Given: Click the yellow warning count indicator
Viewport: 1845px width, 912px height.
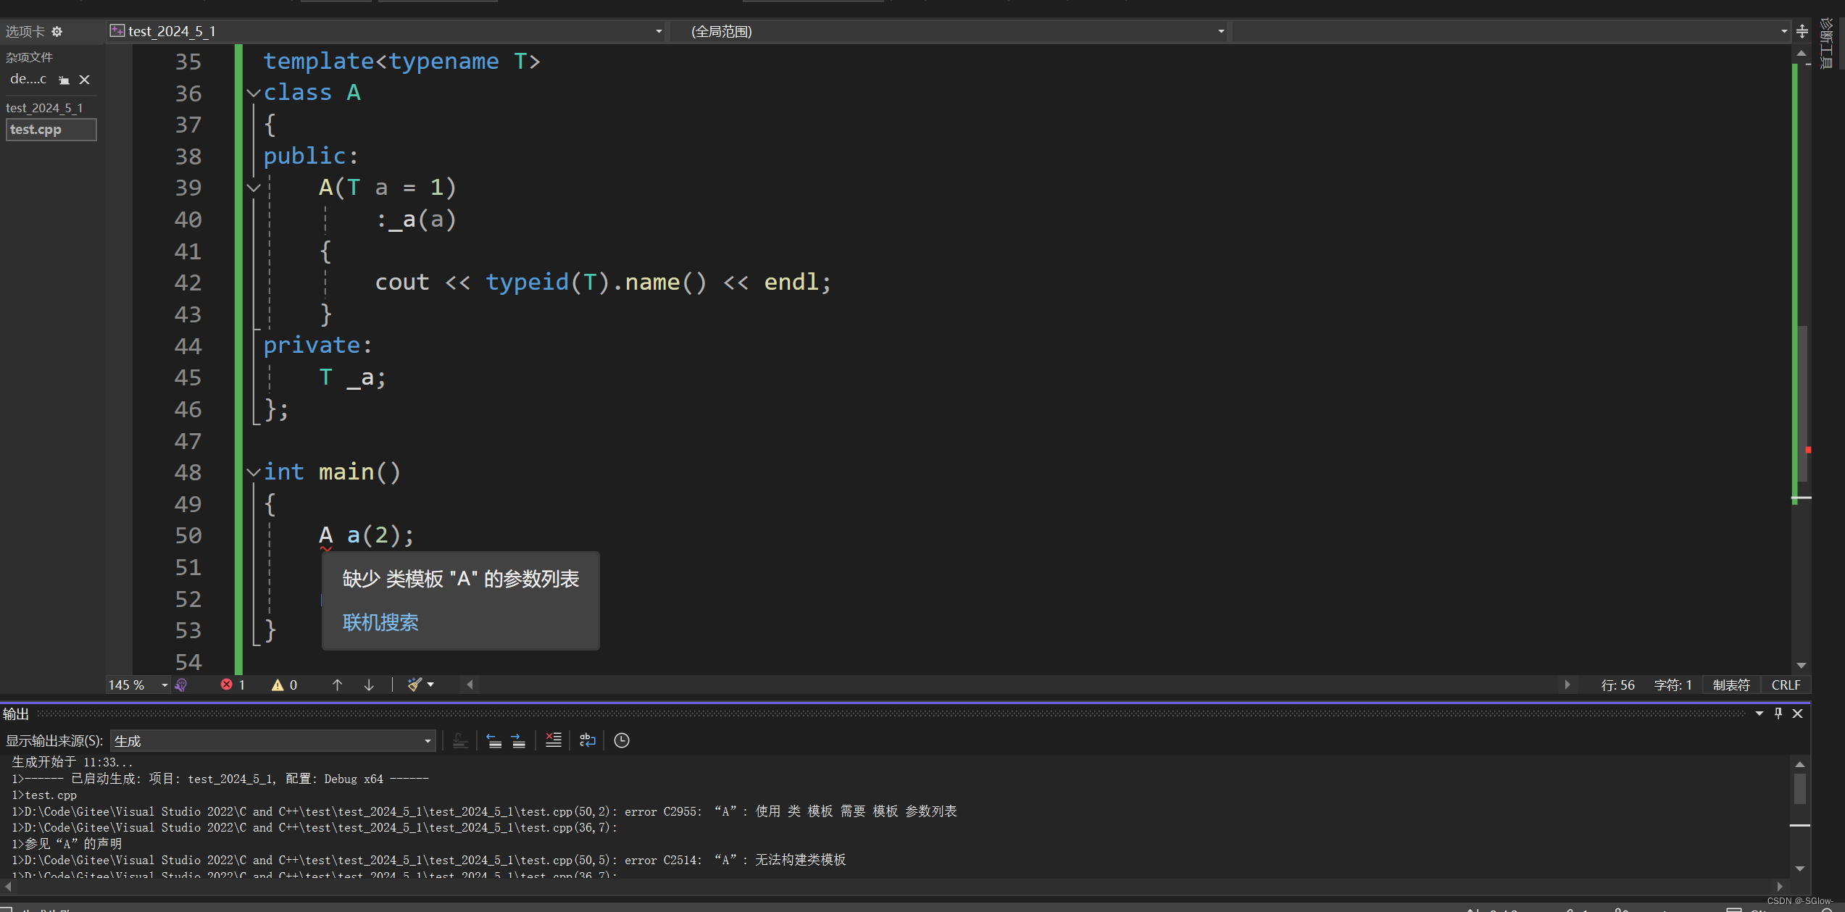Looking at the screenshot, I should 284,685.
